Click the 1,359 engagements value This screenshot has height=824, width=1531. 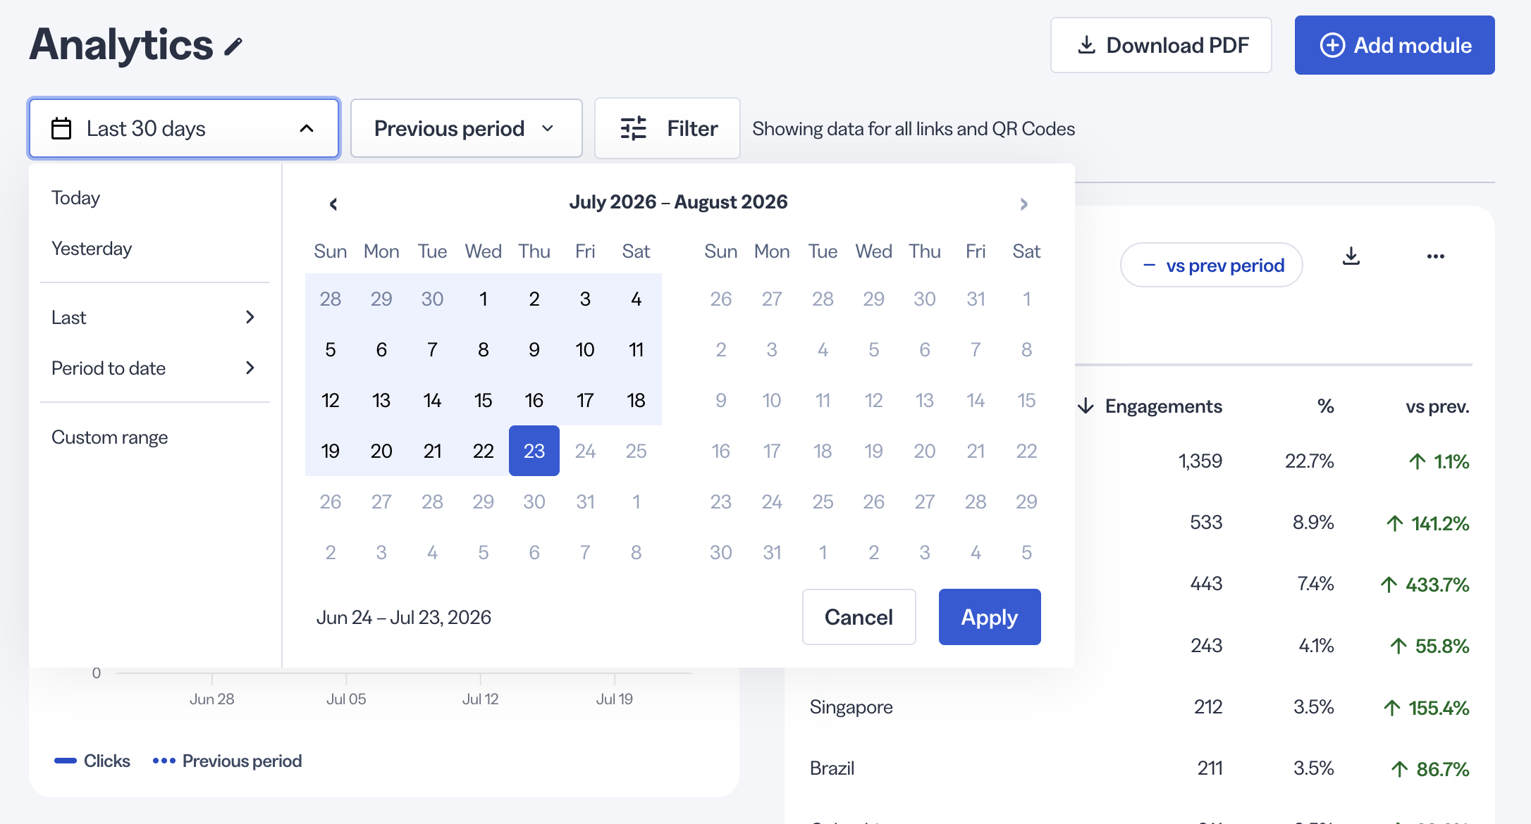coord(1200,461)
